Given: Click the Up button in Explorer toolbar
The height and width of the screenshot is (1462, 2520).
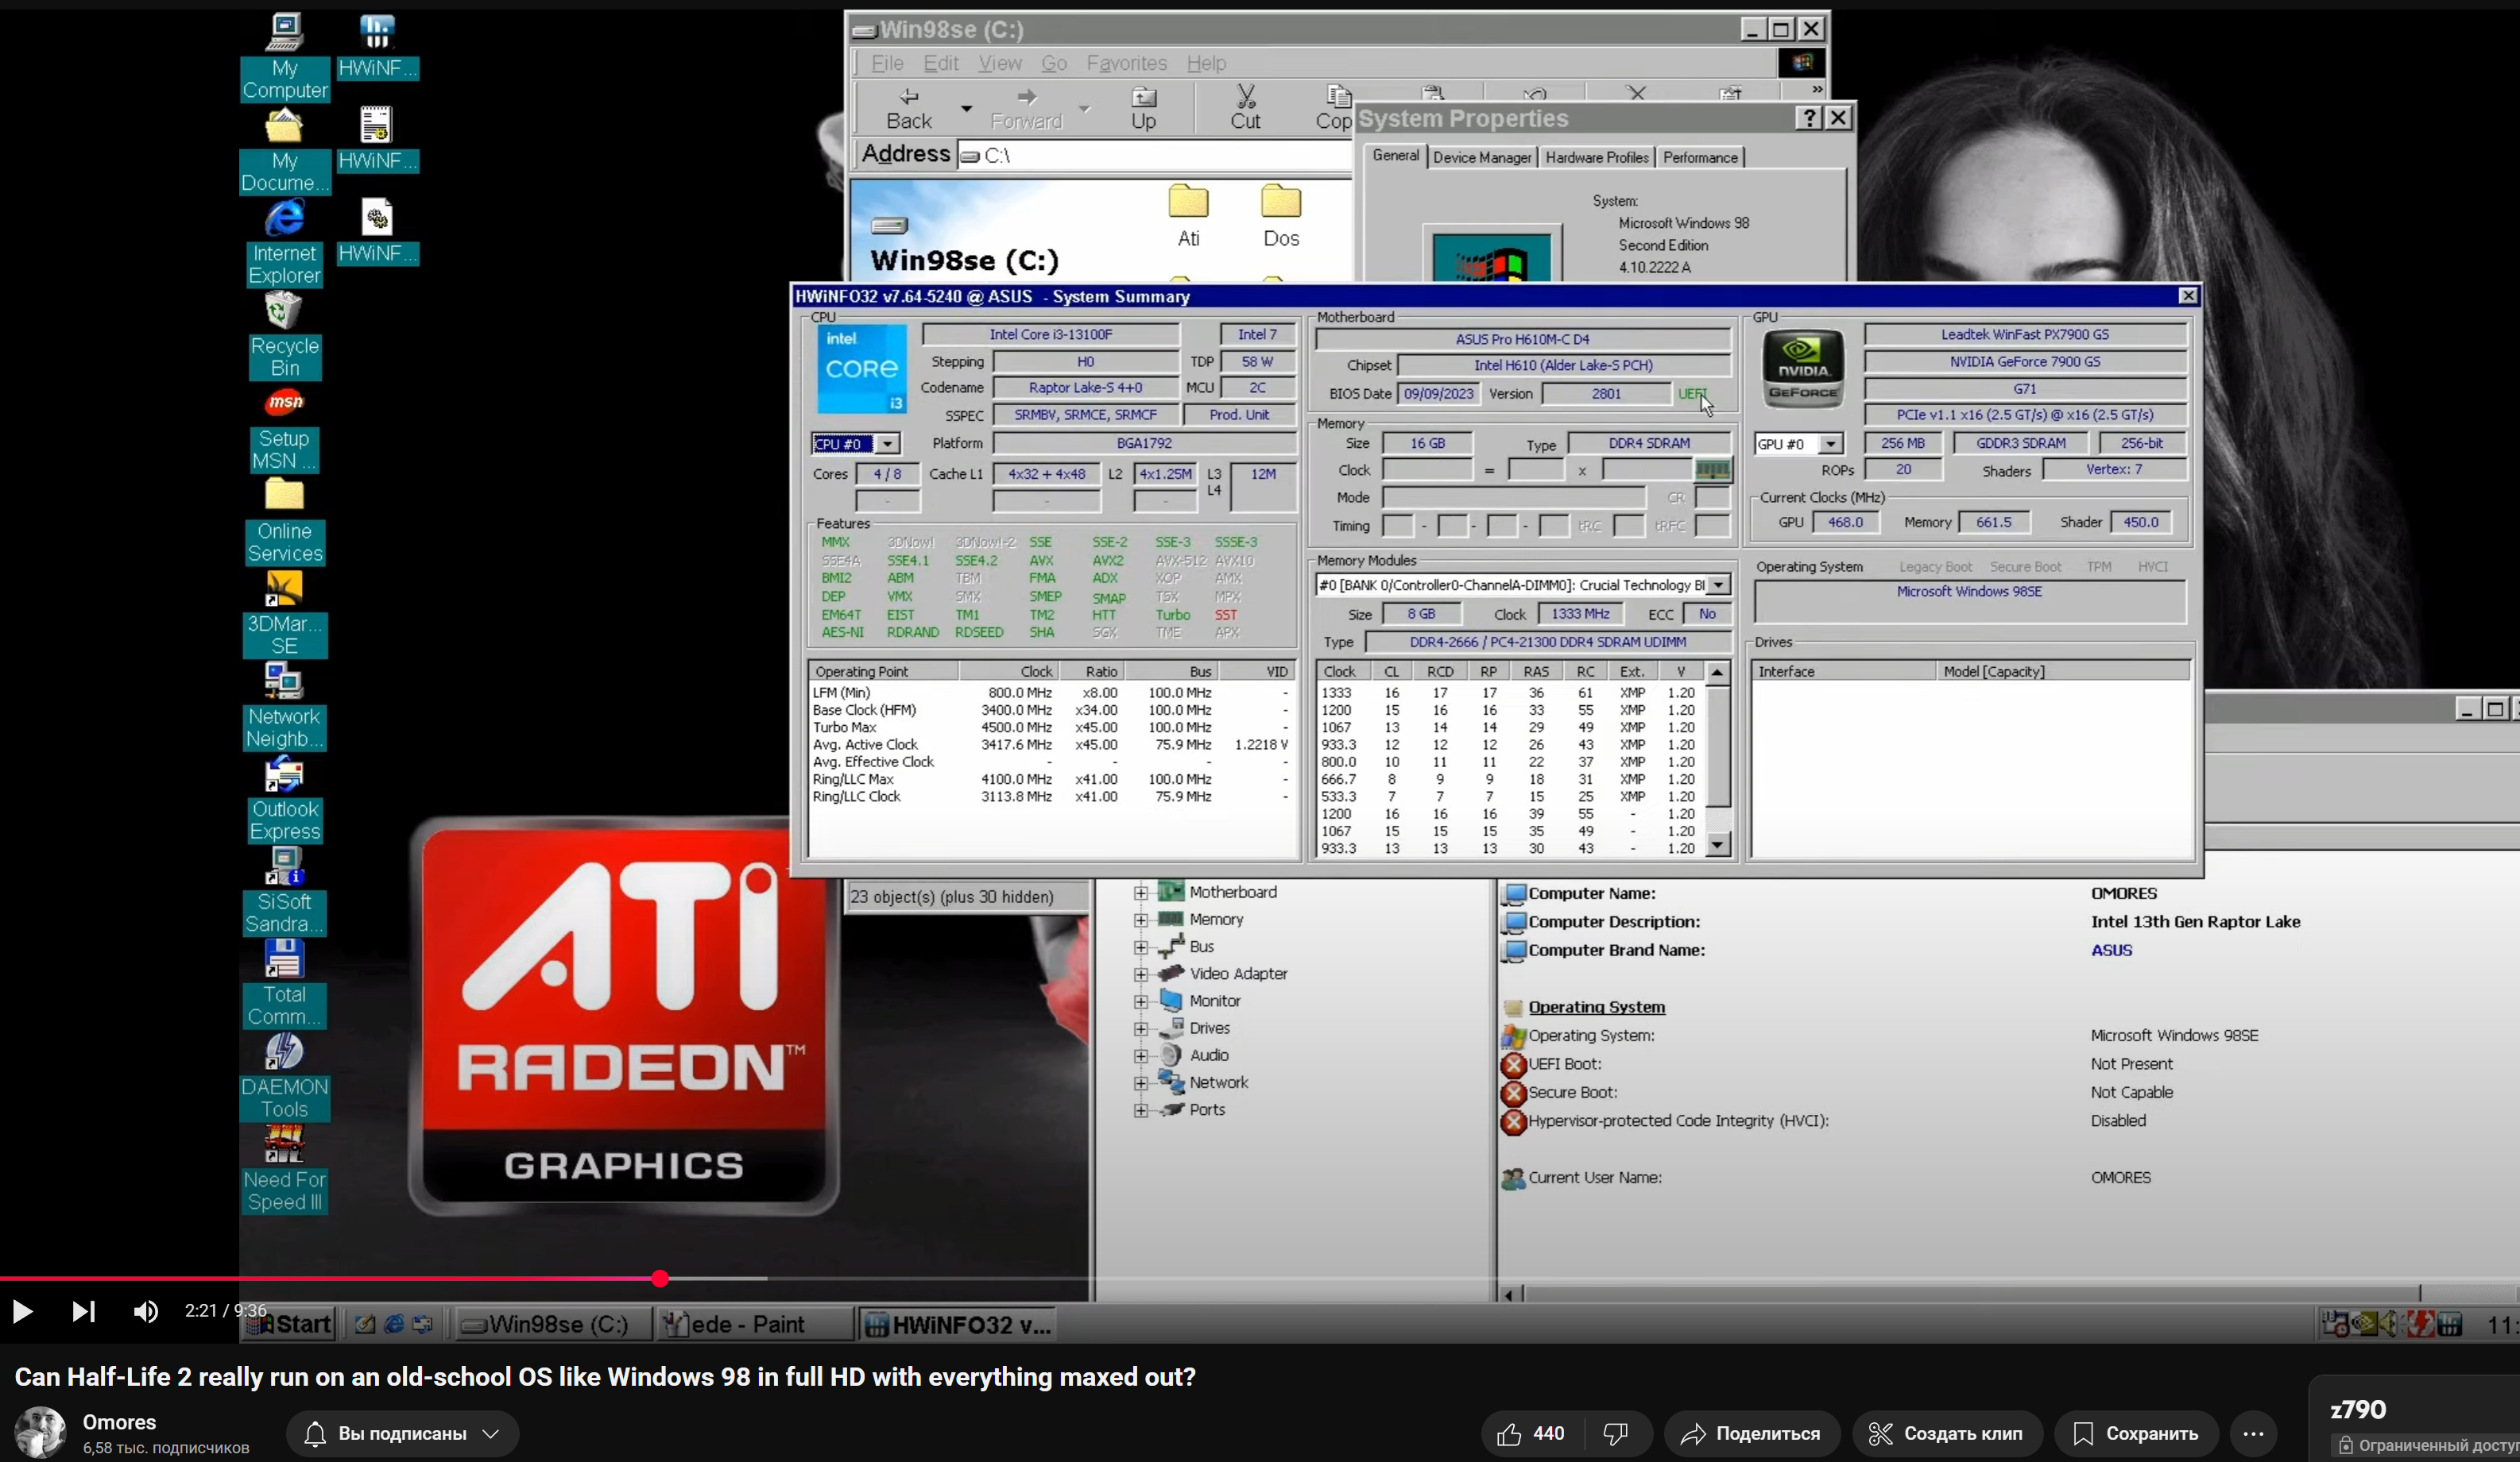Looking at the screenshot, I should pos(1144,109).
